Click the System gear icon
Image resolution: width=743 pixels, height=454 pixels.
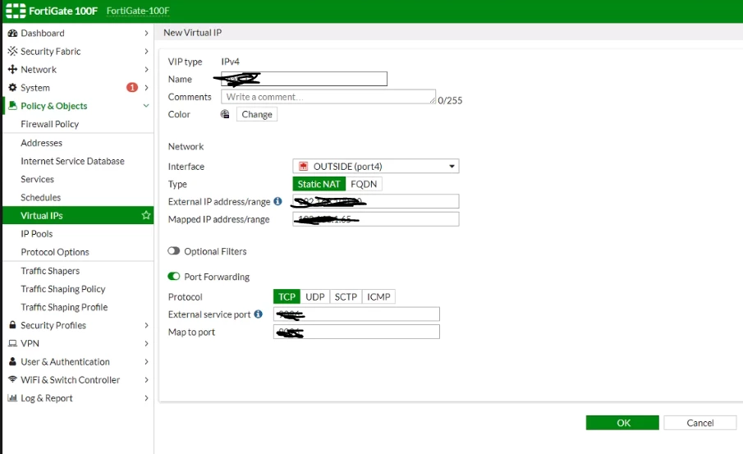click(x=13, y=88)
